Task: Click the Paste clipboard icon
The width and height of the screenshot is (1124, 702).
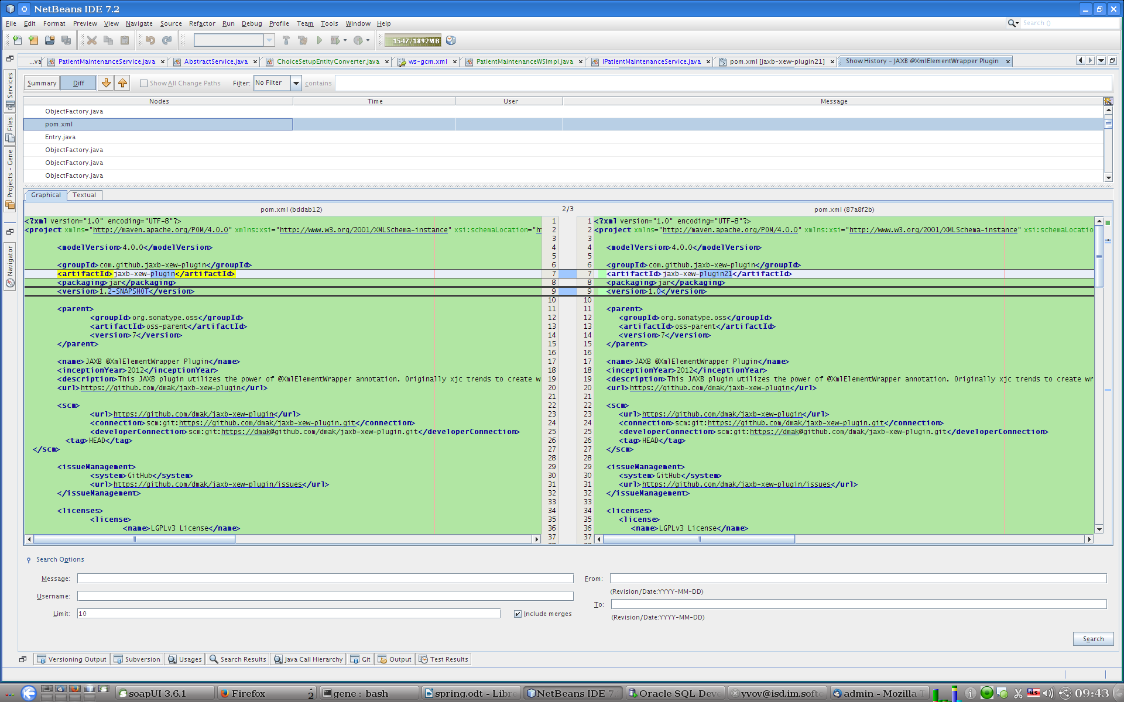Action: point(125,40)
